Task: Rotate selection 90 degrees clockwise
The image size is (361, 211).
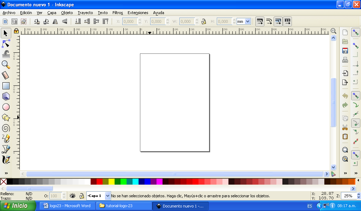Action: coord(46,21)
